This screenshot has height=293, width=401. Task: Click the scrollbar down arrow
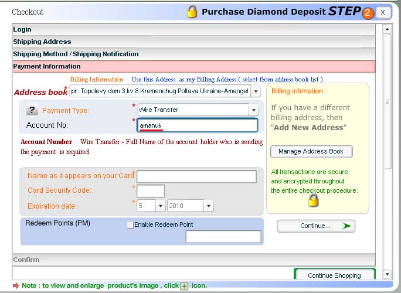pyautogui.click(x=386, y=274)
